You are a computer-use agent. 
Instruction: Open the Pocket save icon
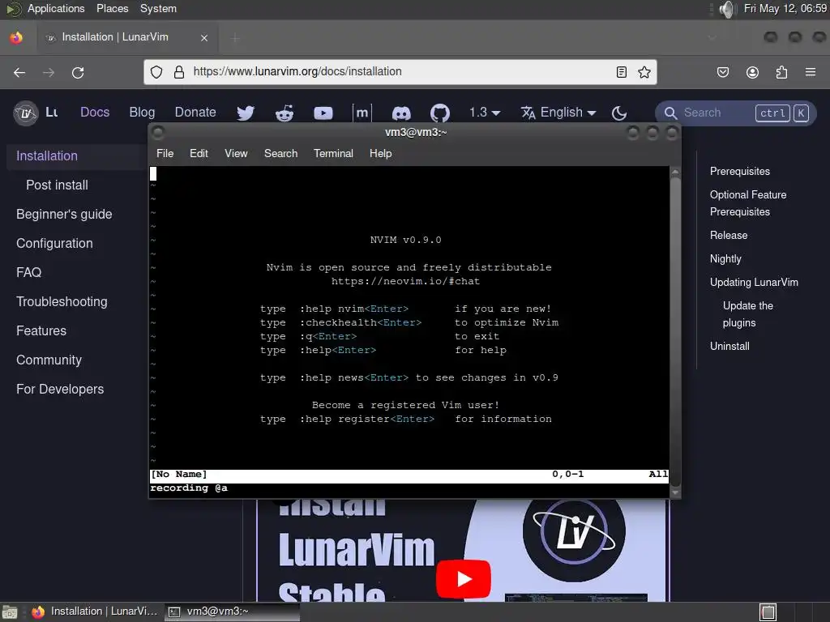click(x=722, y=72)
